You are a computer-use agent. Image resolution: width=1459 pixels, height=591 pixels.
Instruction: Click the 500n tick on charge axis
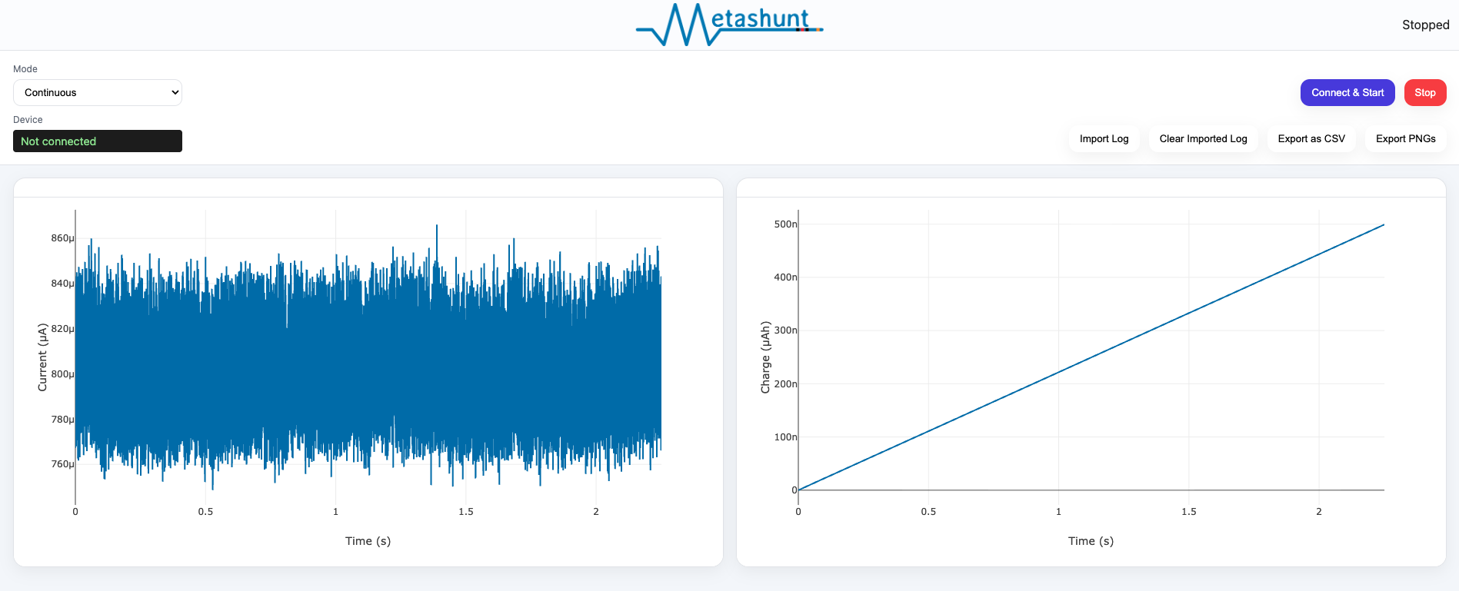point(785,224)
